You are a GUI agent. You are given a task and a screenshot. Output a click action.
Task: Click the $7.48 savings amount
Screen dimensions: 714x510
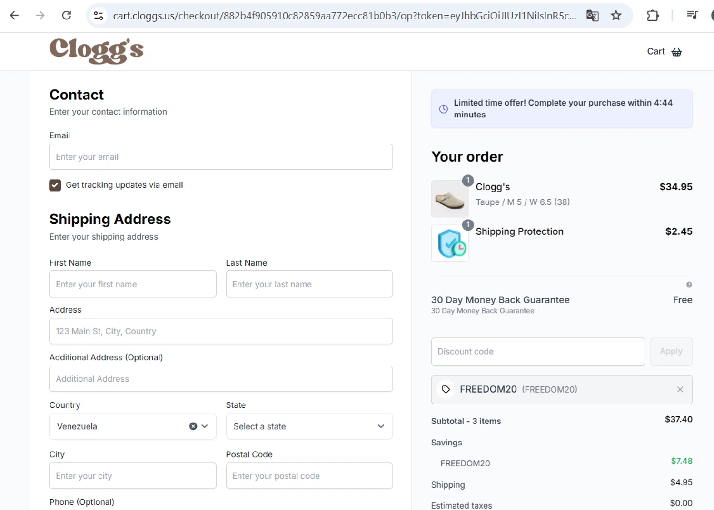(x=682, y=461)
